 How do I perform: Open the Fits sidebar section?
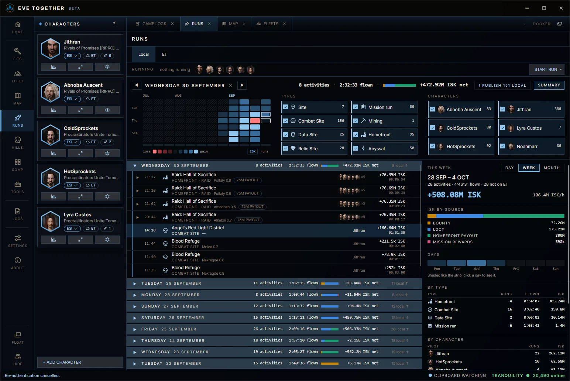17,54
